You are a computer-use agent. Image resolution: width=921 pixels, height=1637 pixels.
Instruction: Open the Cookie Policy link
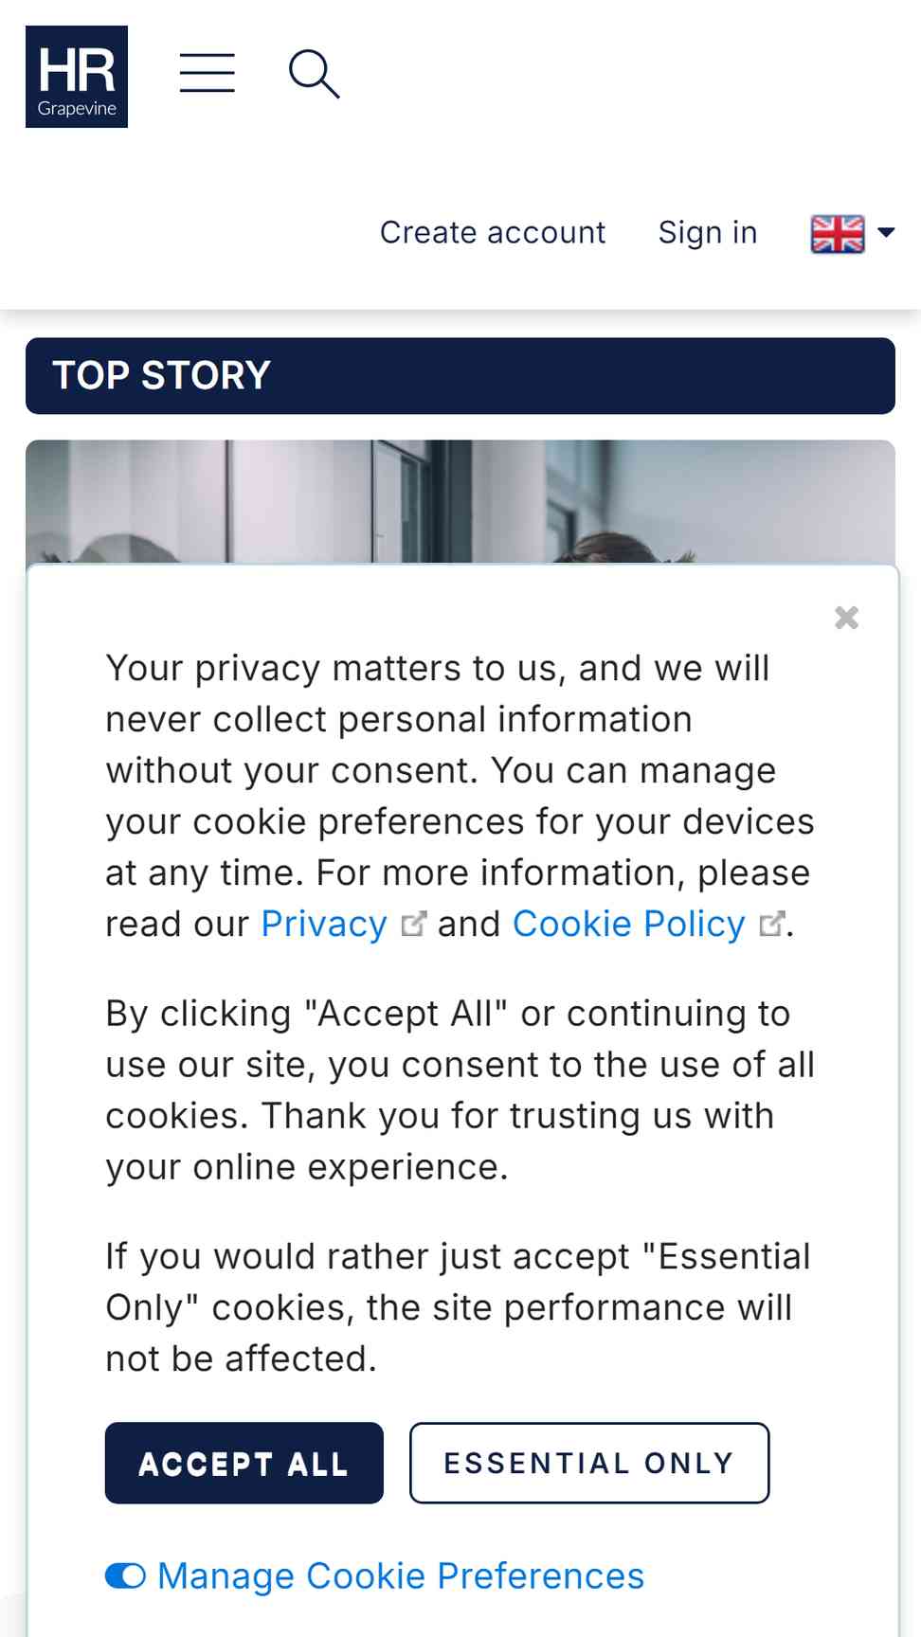(629, 924)
